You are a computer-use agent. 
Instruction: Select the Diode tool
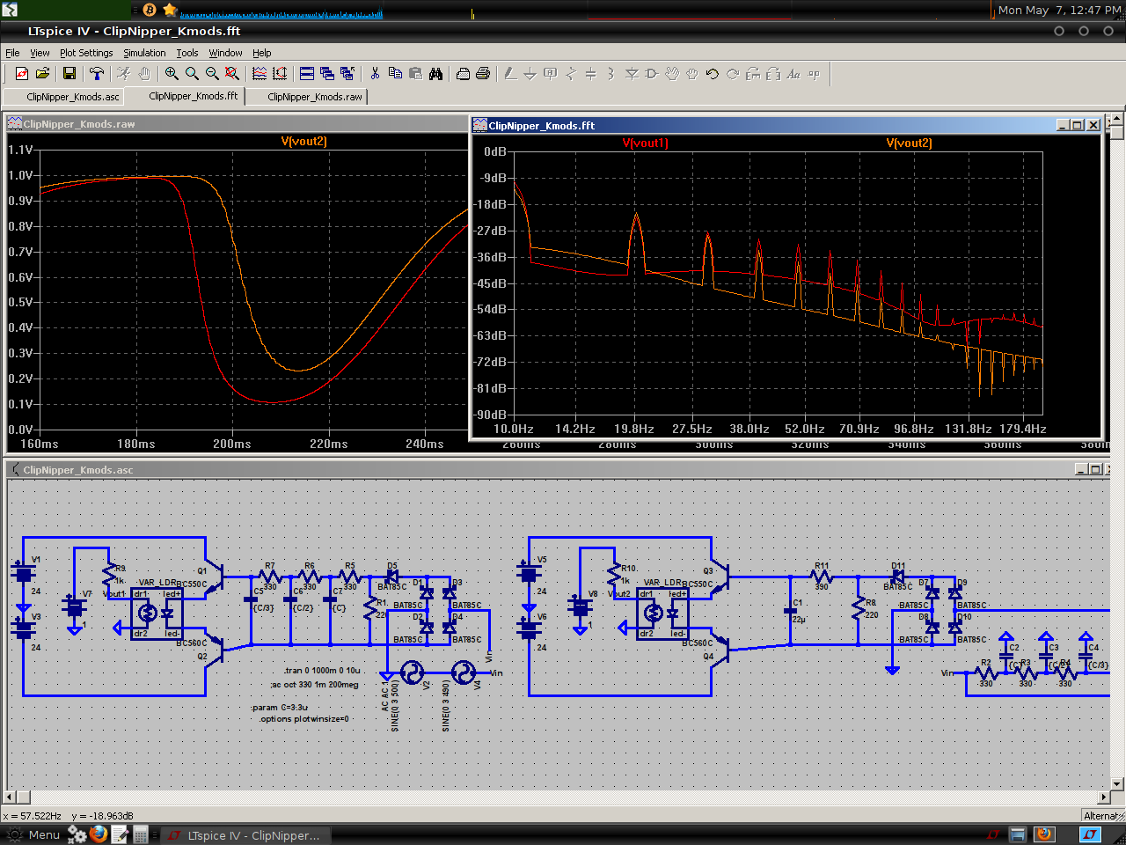pyautogui.click(x=632, y=74)
